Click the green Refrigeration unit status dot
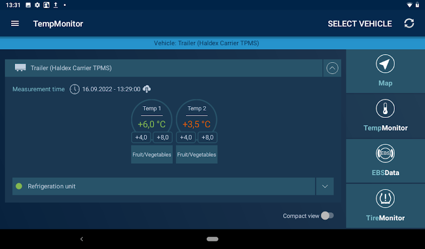The height and width of the screenshot is (249, 425). (x=19, y=186)
